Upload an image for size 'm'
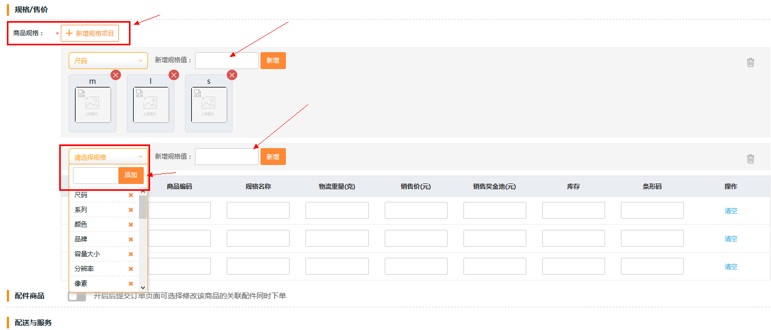The image size is (771, 330). [x=92, y=105]
